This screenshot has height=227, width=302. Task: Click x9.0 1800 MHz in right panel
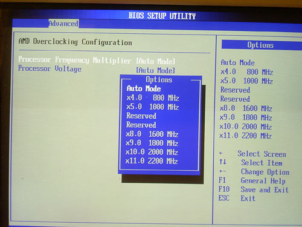pyautogui.click(x=246, y=117)
